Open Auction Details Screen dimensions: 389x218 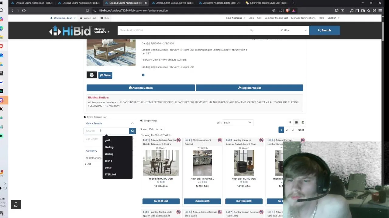[141, 88]
